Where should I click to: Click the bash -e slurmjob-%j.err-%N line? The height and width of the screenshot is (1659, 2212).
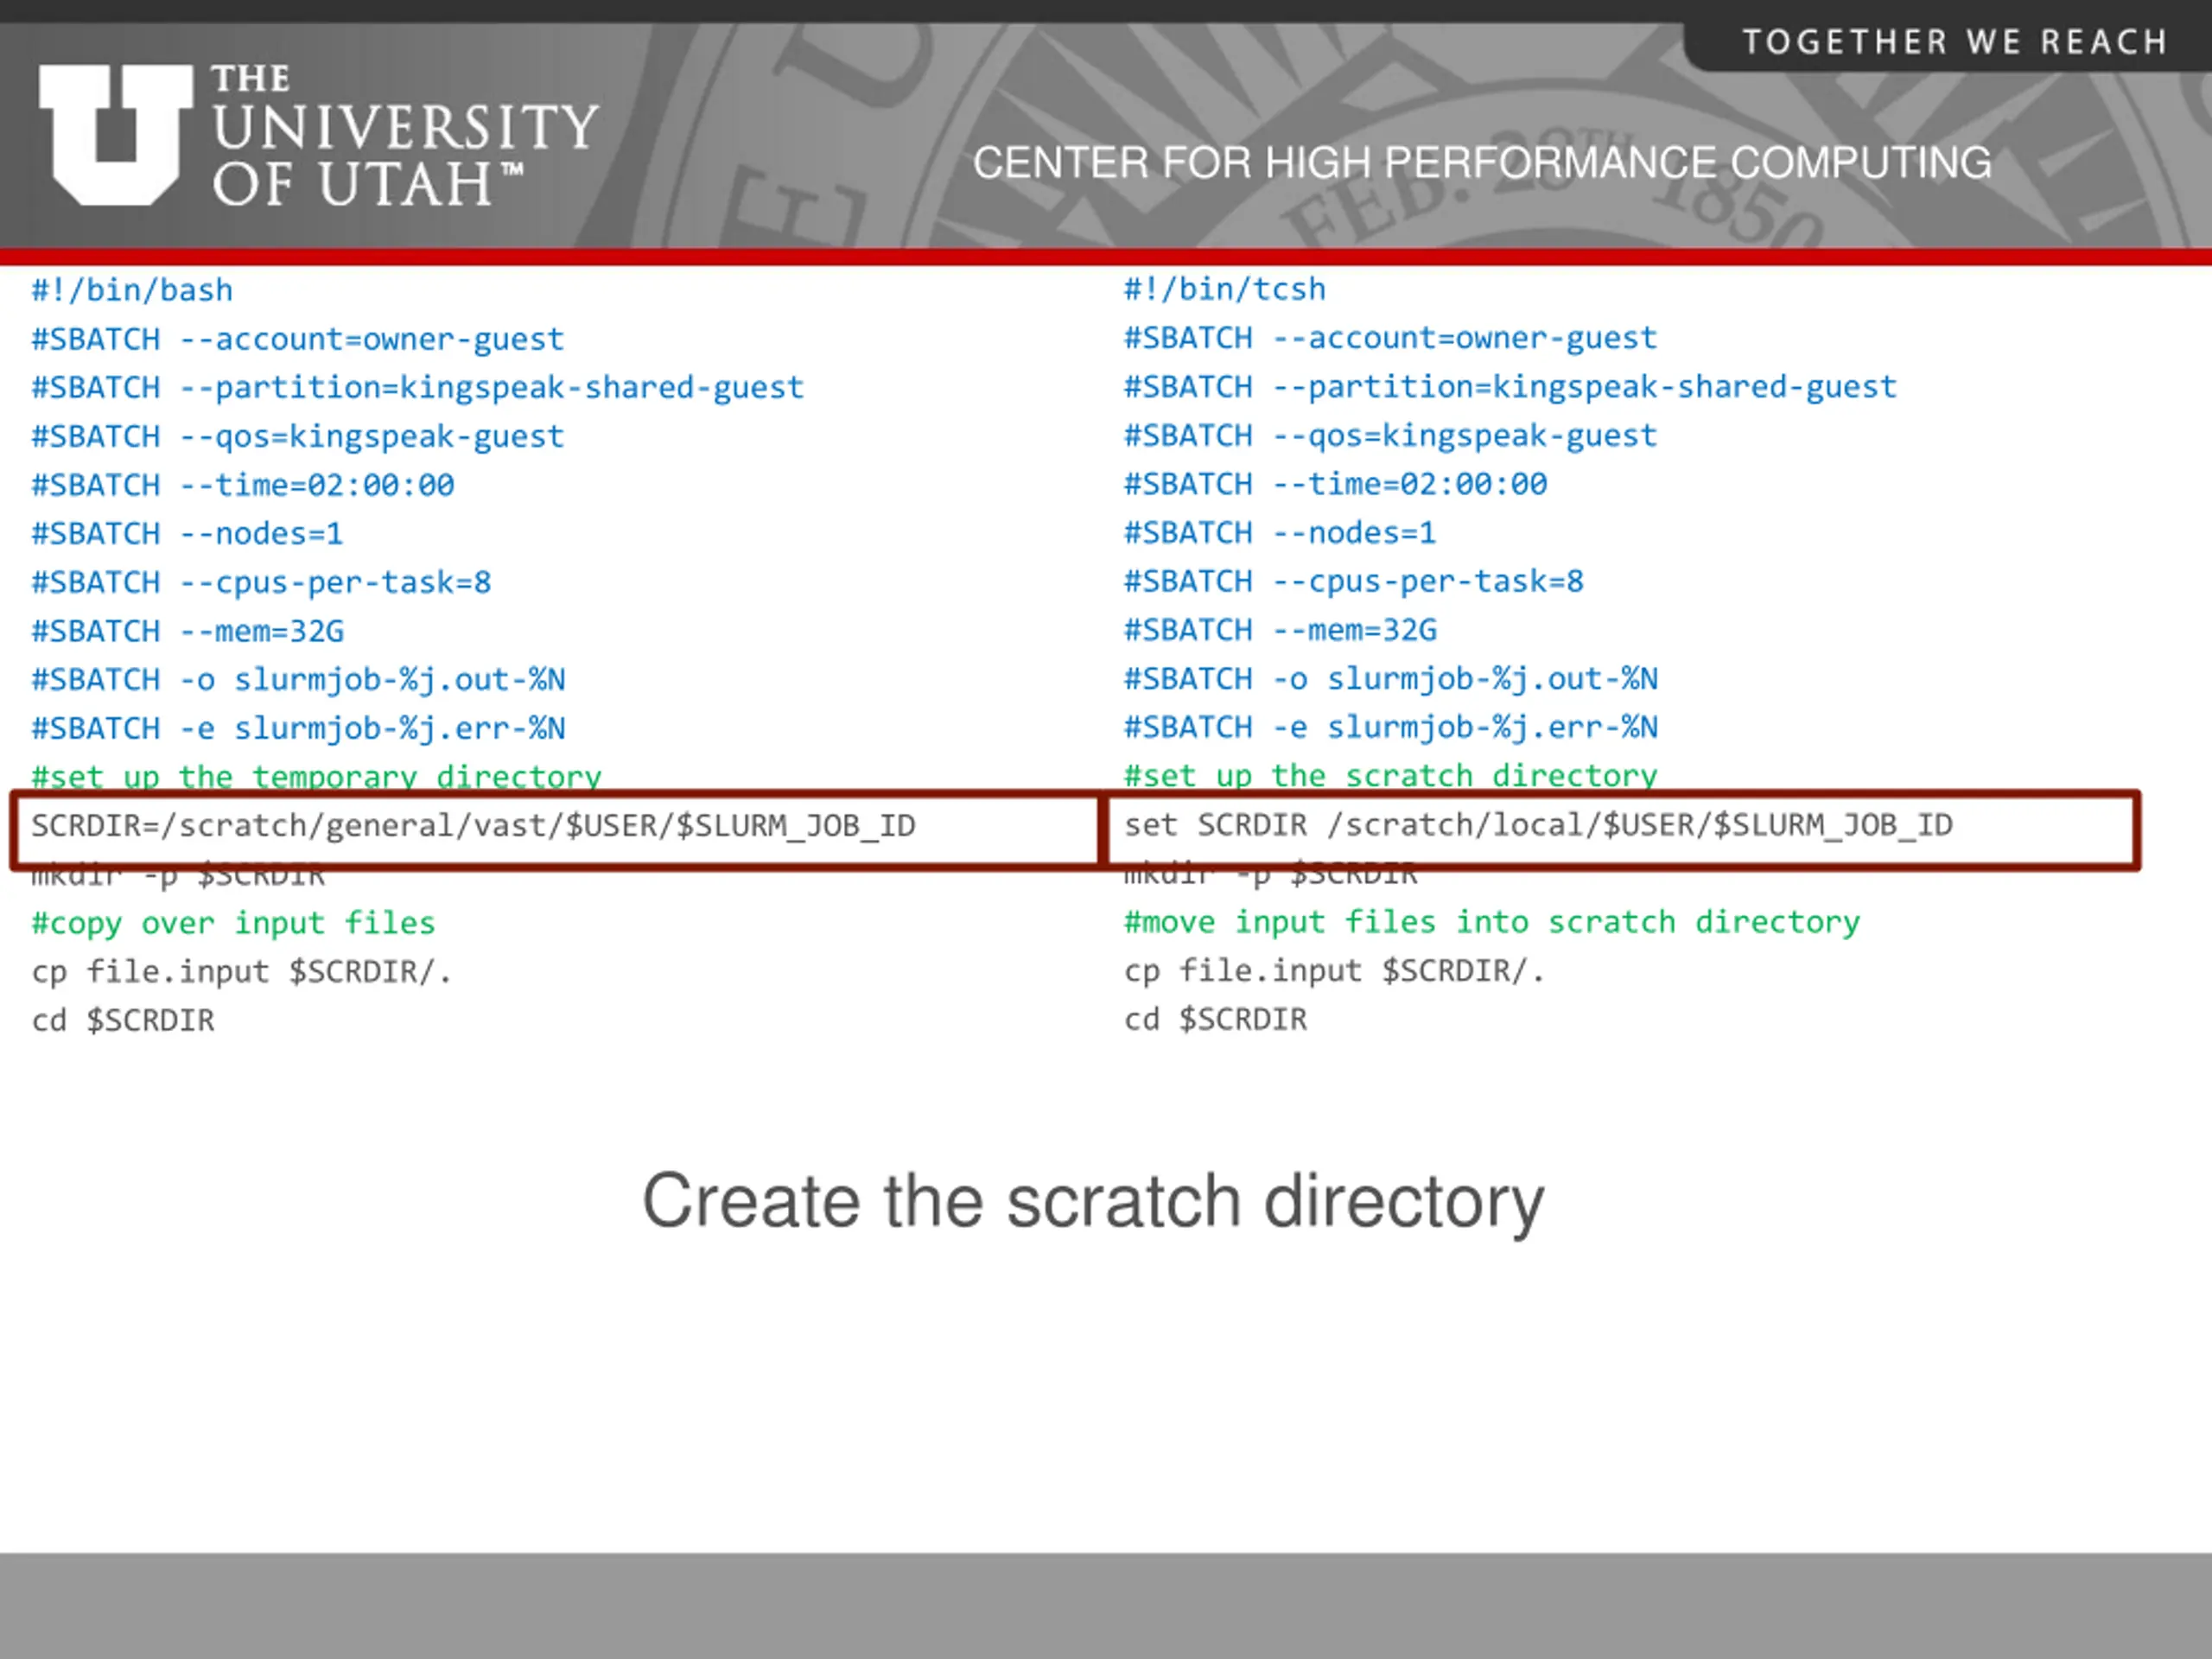point(298,728)
